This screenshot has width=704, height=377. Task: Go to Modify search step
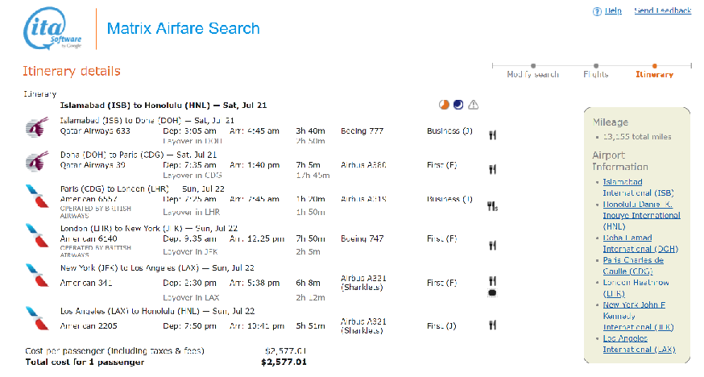(x=532, y=74)
